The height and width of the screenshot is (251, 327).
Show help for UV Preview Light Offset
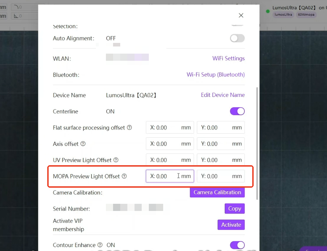pos(116,160)
